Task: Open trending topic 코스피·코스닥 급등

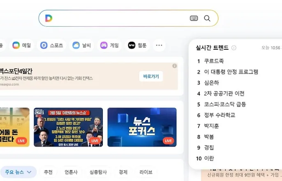Action: [x=225, y=104]
